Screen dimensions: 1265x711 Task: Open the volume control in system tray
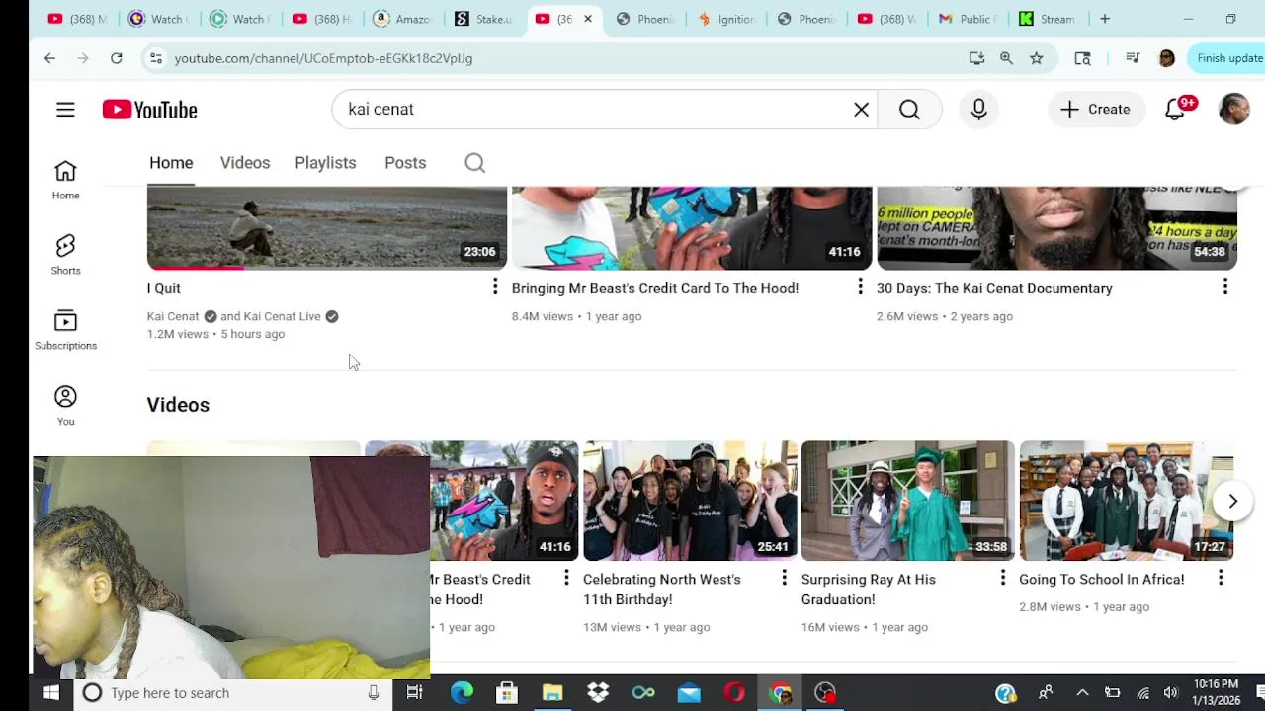pyautogui.click(x=1171, y=693)
